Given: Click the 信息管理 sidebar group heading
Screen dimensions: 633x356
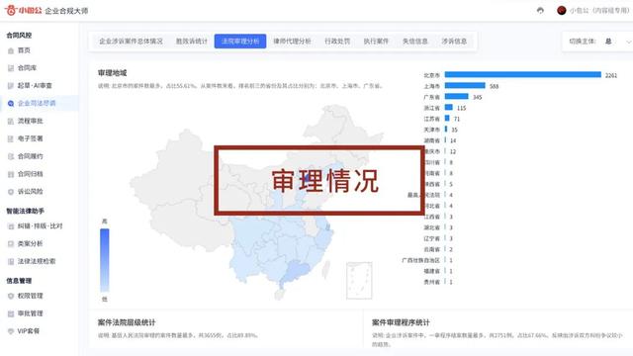Looking at the screenshot, I should [x=19, y=281].
